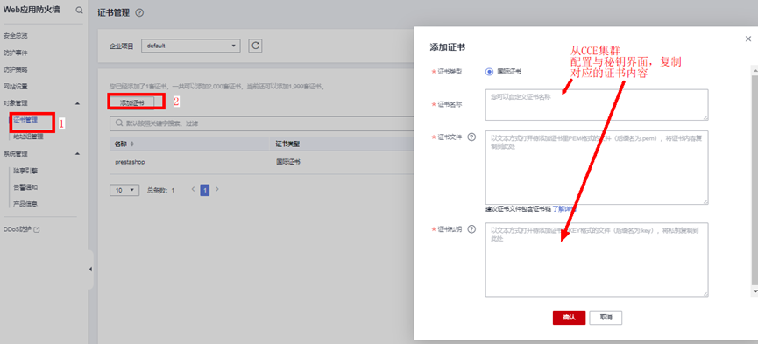Open the 了解详情 link under 证书文件
Image resolution: width=758 pixels, height=344 pixels.
(564, 209)
